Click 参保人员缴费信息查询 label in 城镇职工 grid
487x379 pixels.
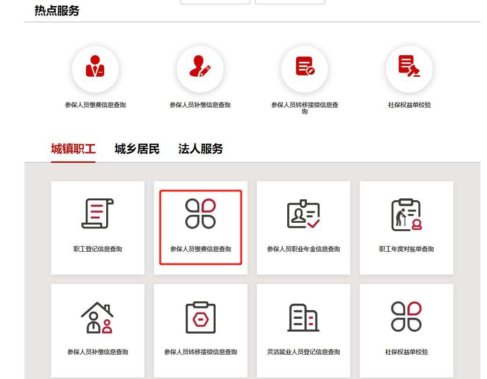[x=201, y=249]
